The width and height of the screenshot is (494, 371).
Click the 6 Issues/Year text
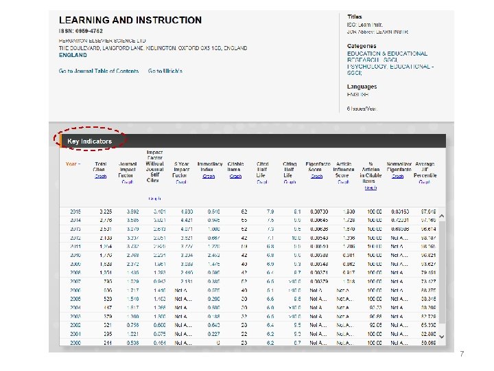coord(362,109)
